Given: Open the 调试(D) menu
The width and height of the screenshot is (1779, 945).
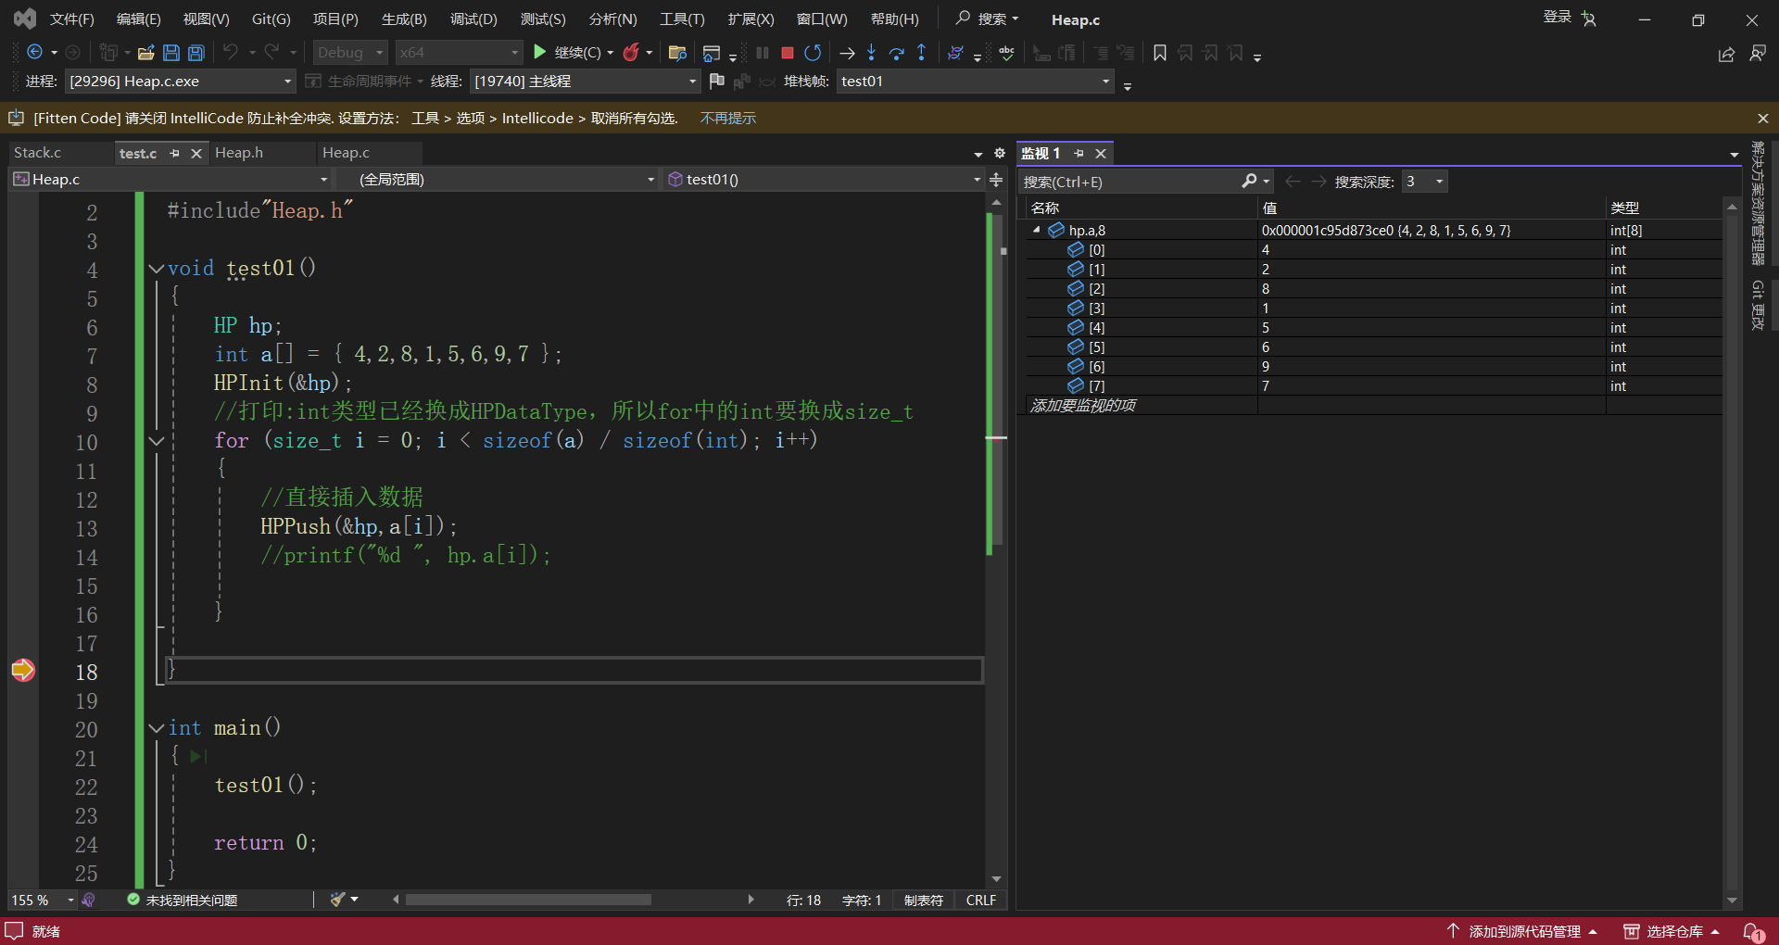Looking at the screenshot, I should coord(473,19).
